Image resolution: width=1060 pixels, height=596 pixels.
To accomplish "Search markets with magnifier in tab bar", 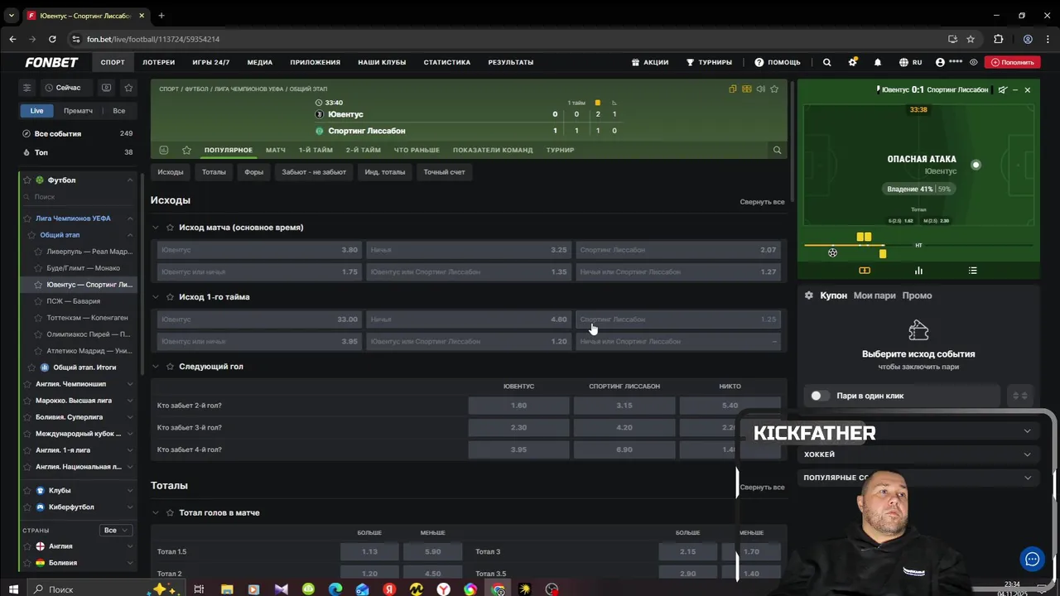I will click(777, 150).
